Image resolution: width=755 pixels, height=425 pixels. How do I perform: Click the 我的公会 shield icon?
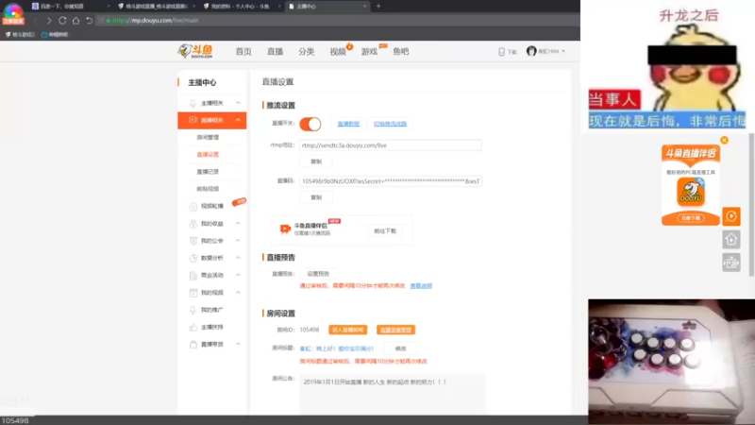[193, 241]
